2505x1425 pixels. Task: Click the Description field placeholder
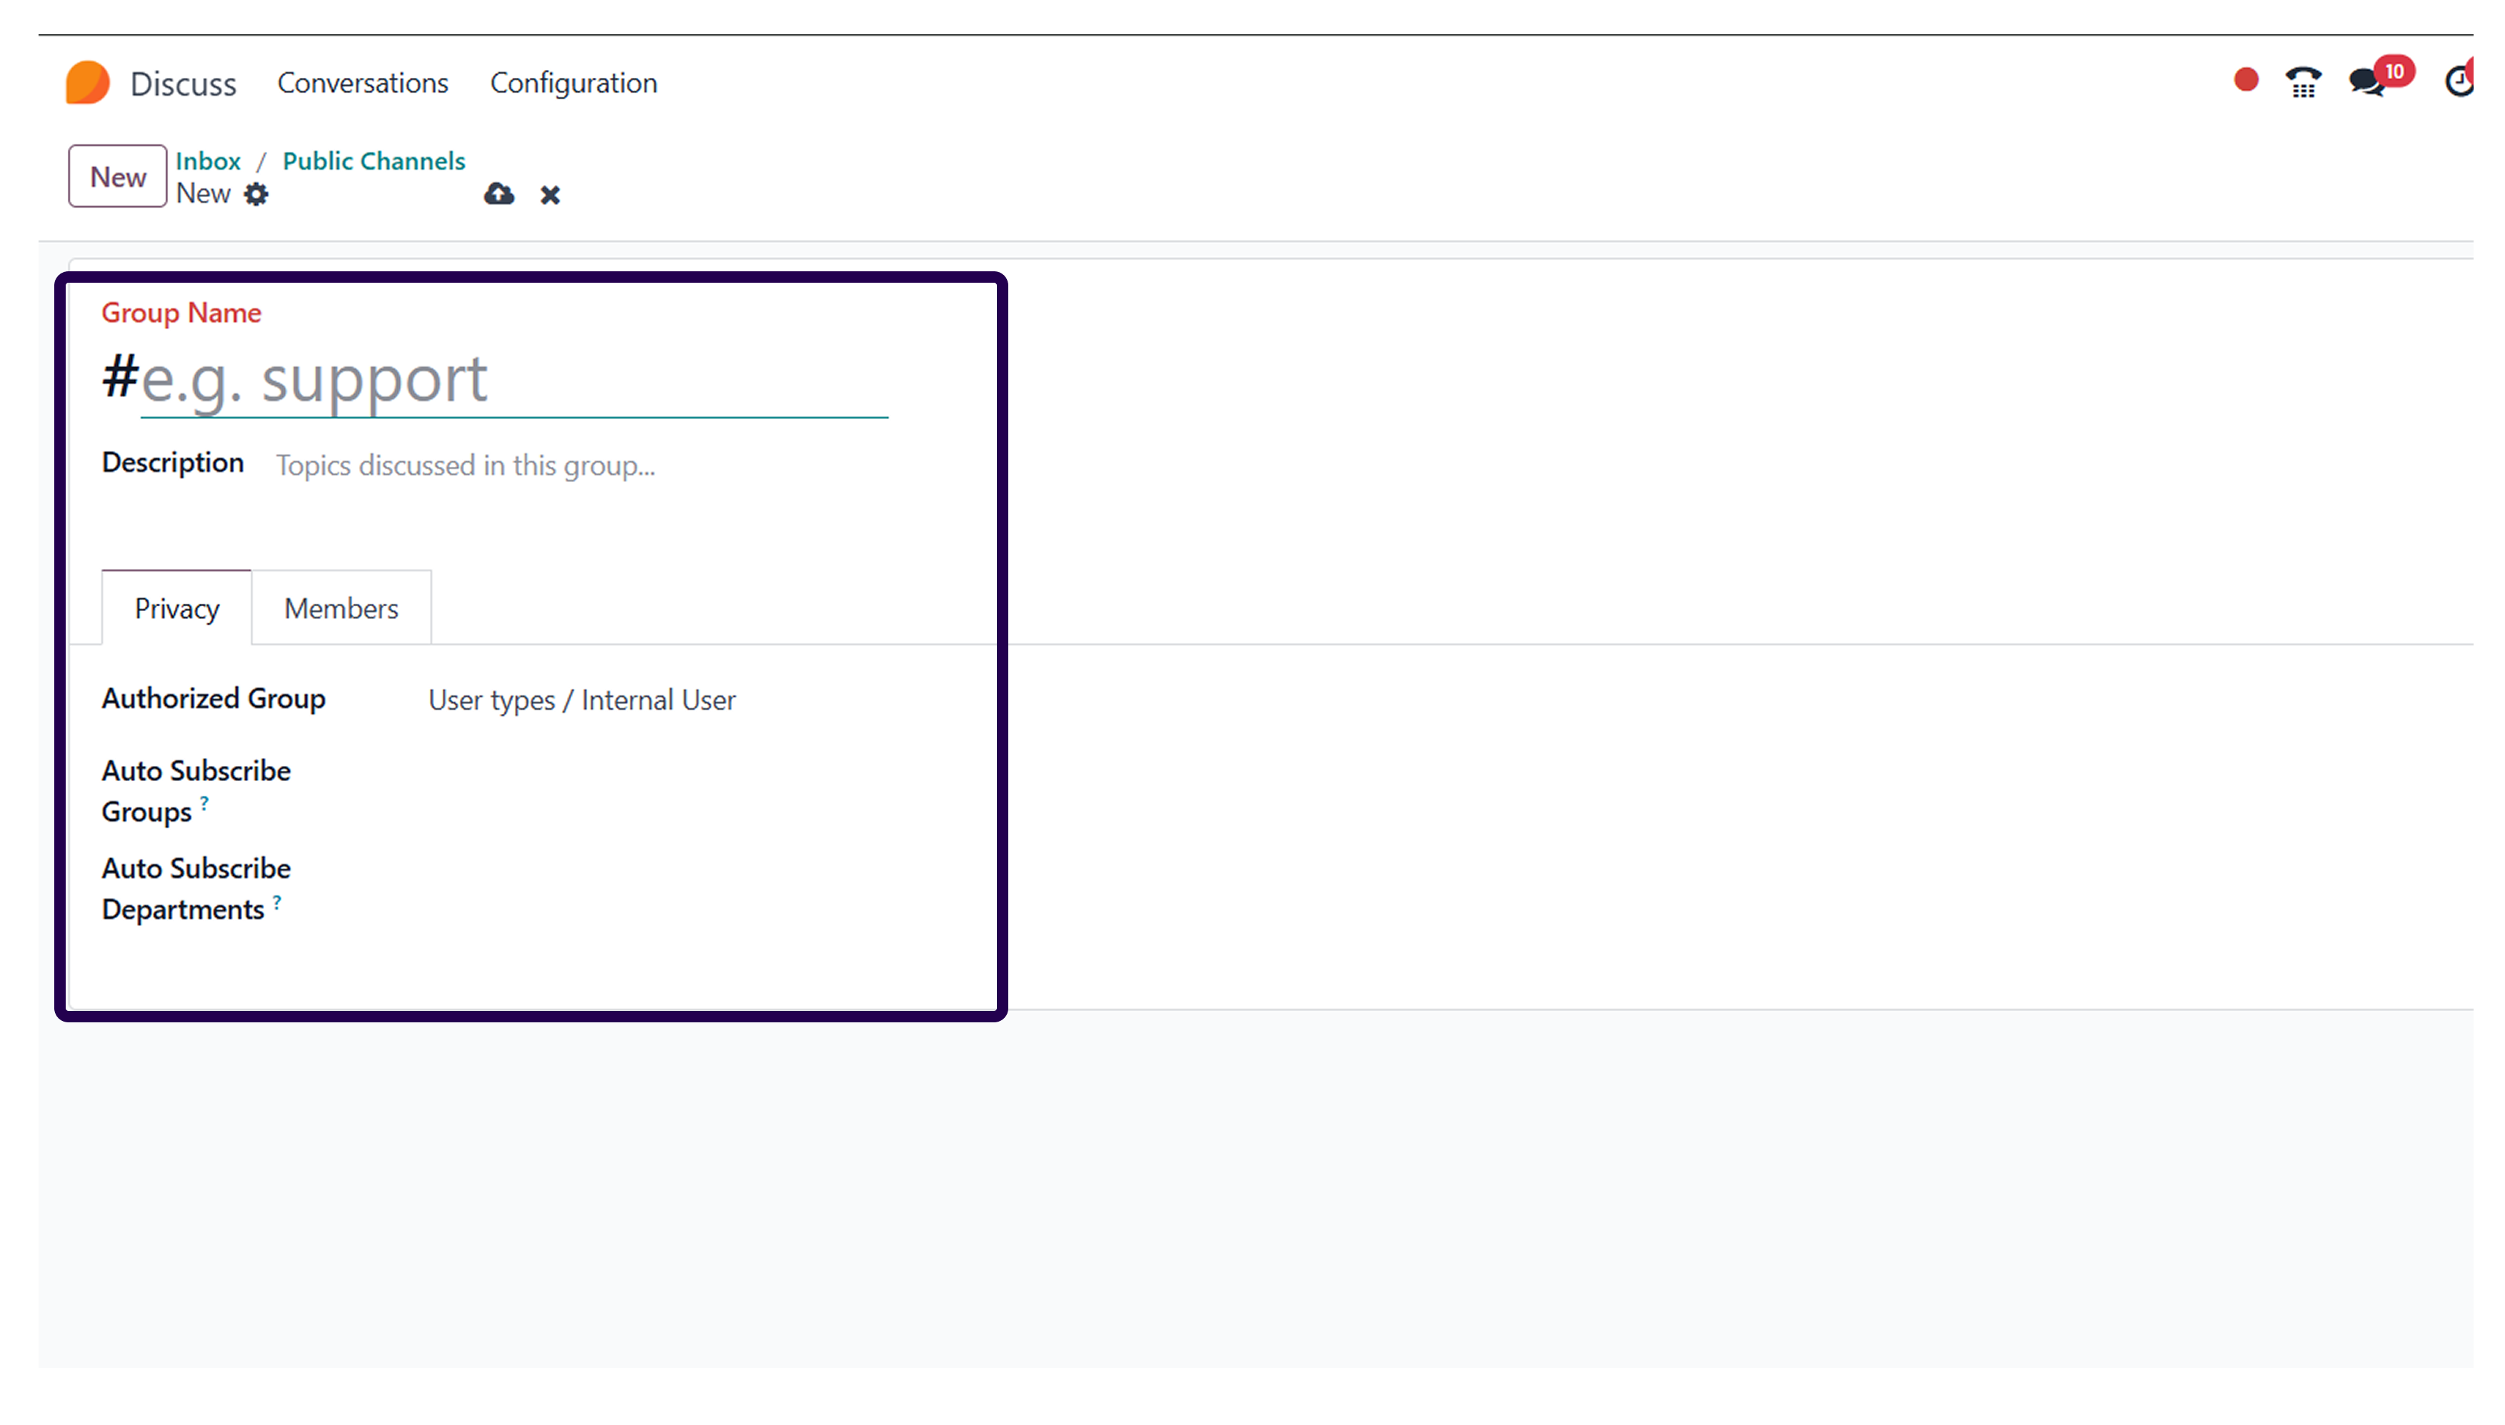click(465, 466)
